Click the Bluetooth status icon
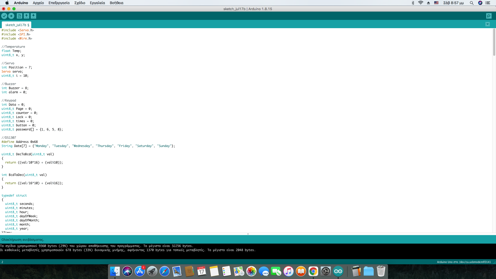This screenshot has width=496, height=279. click(413, 3)
